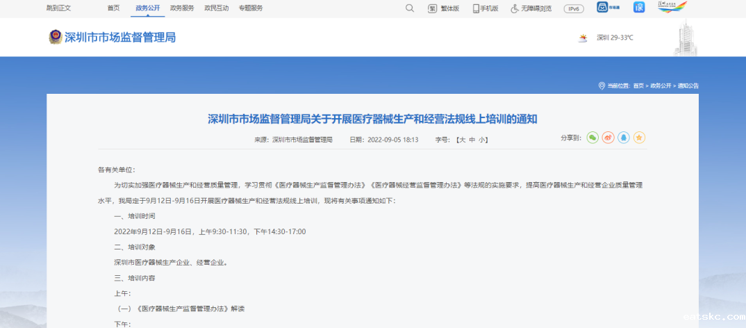Share the article to Weibo
Viewport: 746px width, 328px height.
[x=608, y=138]
